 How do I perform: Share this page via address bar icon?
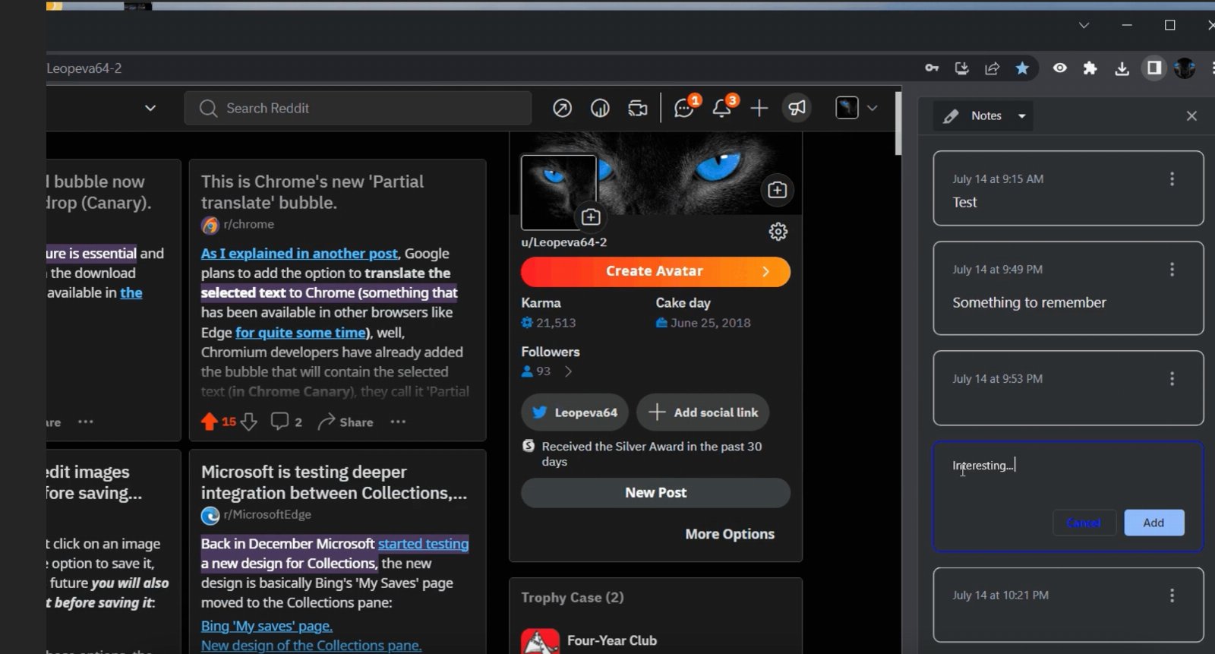992,68
